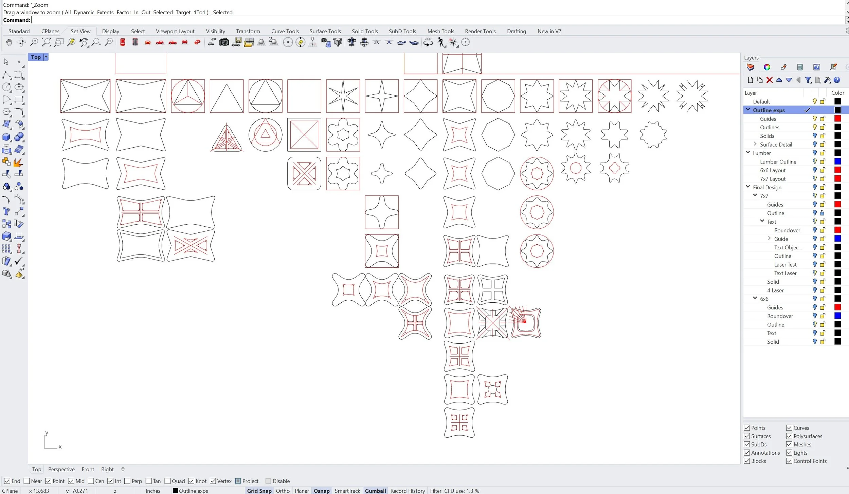Toggle Ortho in the status bar
Viewport: 849px width, 494px height.
[283, 491]
